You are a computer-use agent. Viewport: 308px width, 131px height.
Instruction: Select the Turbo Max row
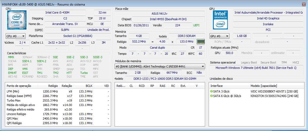click(x=58, y=100)
